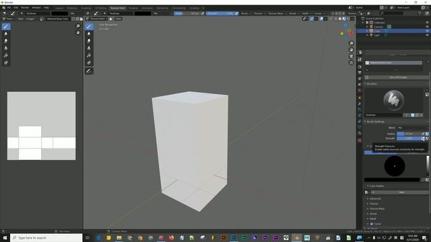Select the Cube row in the outliner
431x242 pixels.
pyautogui.click(x=393, y=31)
